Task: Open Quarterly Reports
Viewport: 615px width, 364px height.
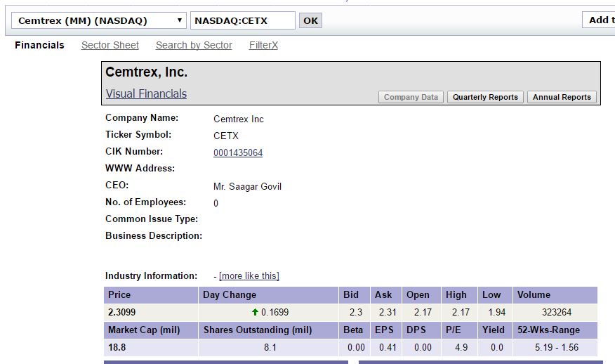Action: (485, 97)
